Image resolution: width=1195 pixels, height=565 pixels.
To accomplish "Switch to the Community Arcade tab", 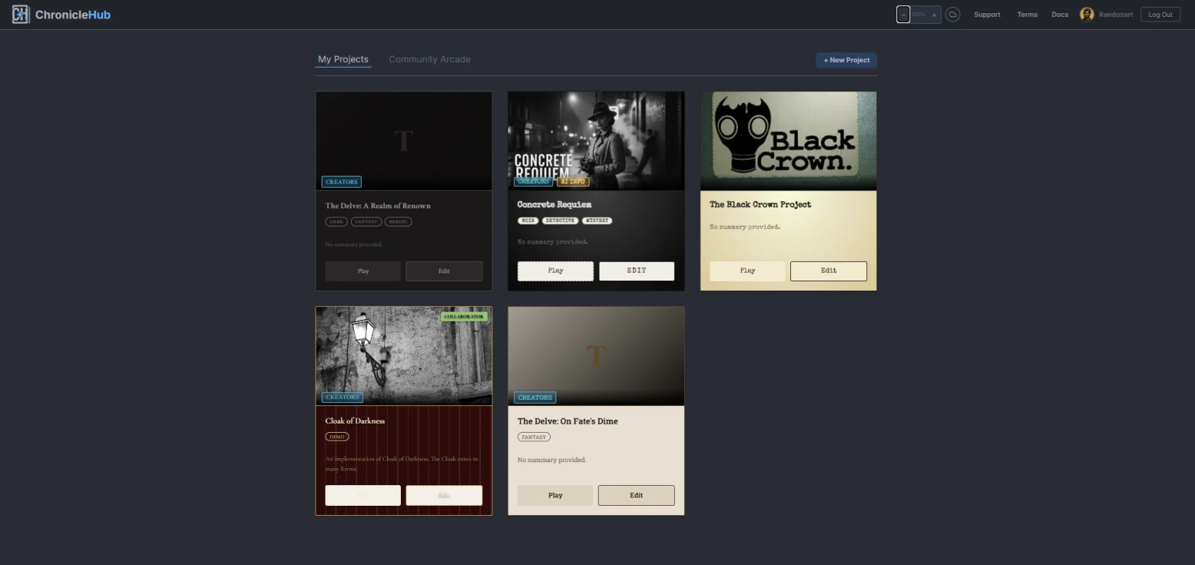I will click(429, 59).
